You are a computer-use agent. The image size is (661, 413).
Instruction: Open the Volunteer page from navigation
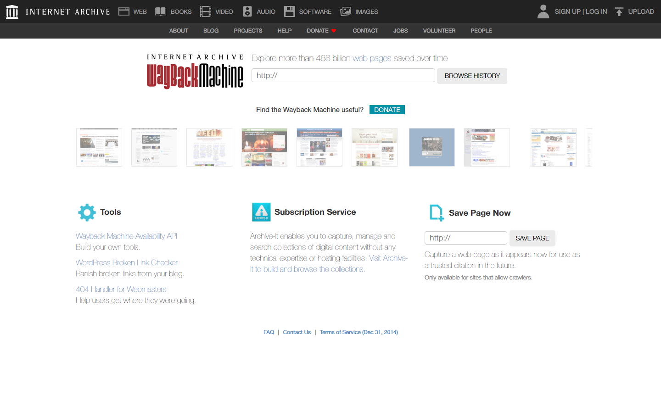(439, 31)
